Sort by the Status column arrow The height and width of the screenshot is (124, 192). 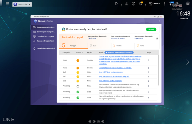tap(82, 52)
